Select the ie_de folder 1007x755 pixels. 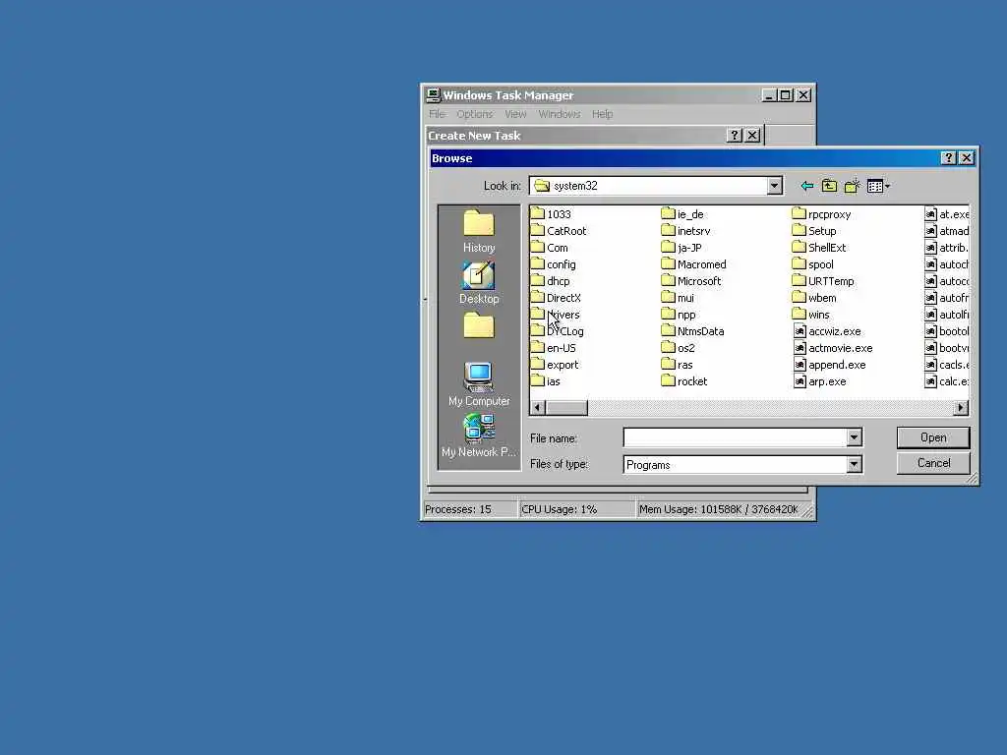[x=682, y=214]
